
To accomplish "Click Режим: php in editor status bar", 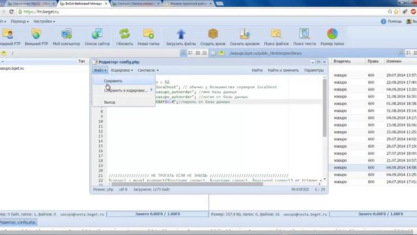I will pyautogui.click(x=103, y=189).
